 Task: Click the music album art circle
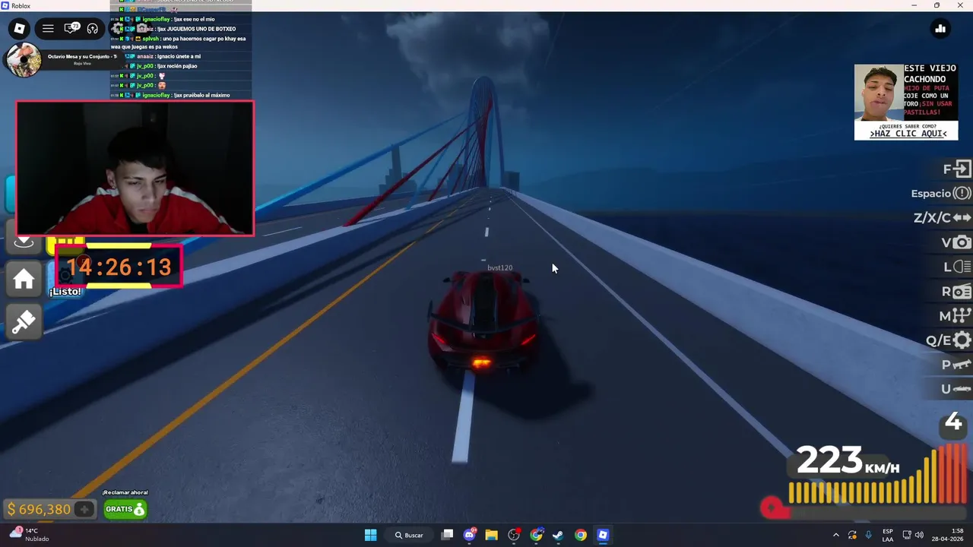(24, 60)
